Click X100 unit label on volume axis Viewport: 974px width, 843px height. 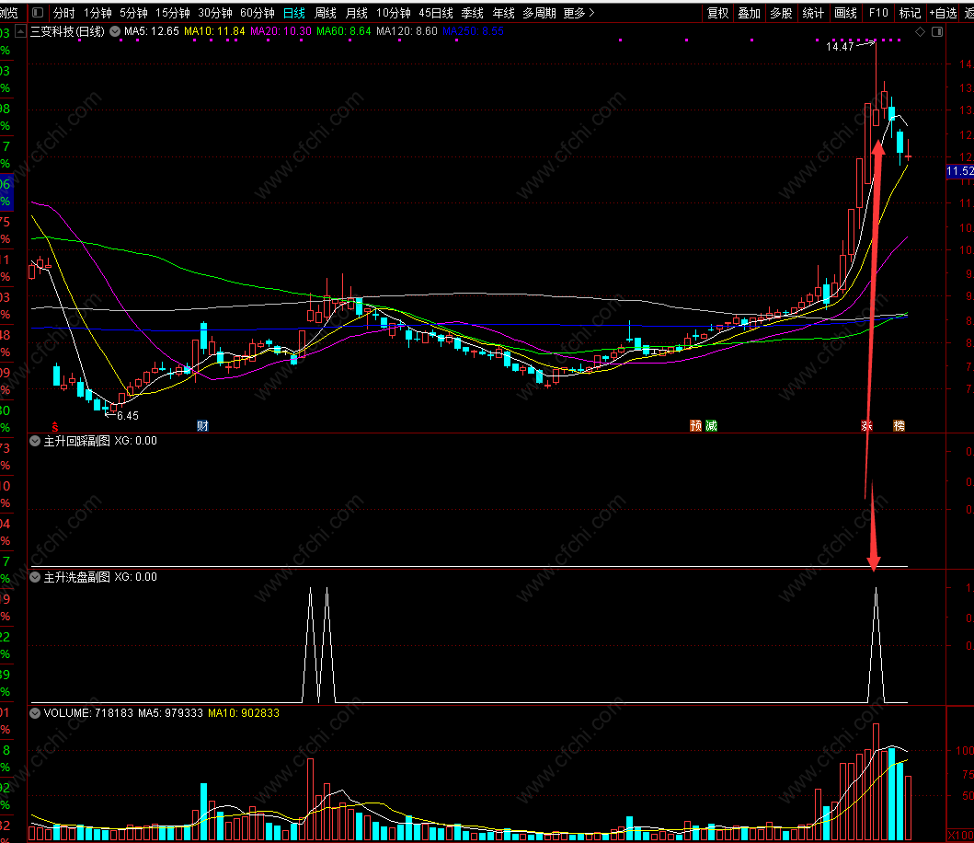pos(960,836)
